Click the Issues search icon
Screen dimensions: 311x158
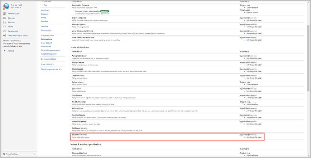coord(4,27)
